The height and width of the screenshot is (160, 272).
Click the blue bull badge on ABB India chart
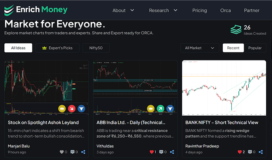click(x=170, y=108)
